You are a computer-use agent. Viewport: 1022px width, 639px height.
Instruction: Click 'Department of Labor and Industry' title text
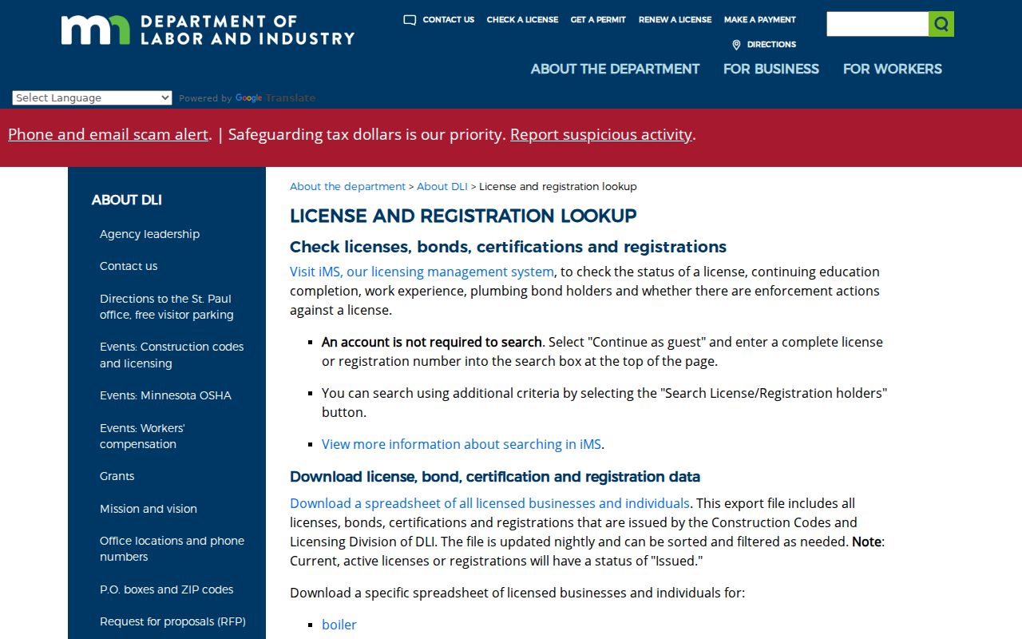pyautogui.click(x=248, y=30)
